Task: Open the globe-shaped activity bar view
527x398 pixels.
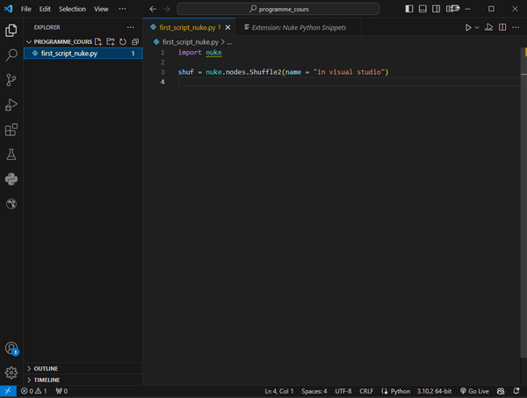Action: (11, 204)
